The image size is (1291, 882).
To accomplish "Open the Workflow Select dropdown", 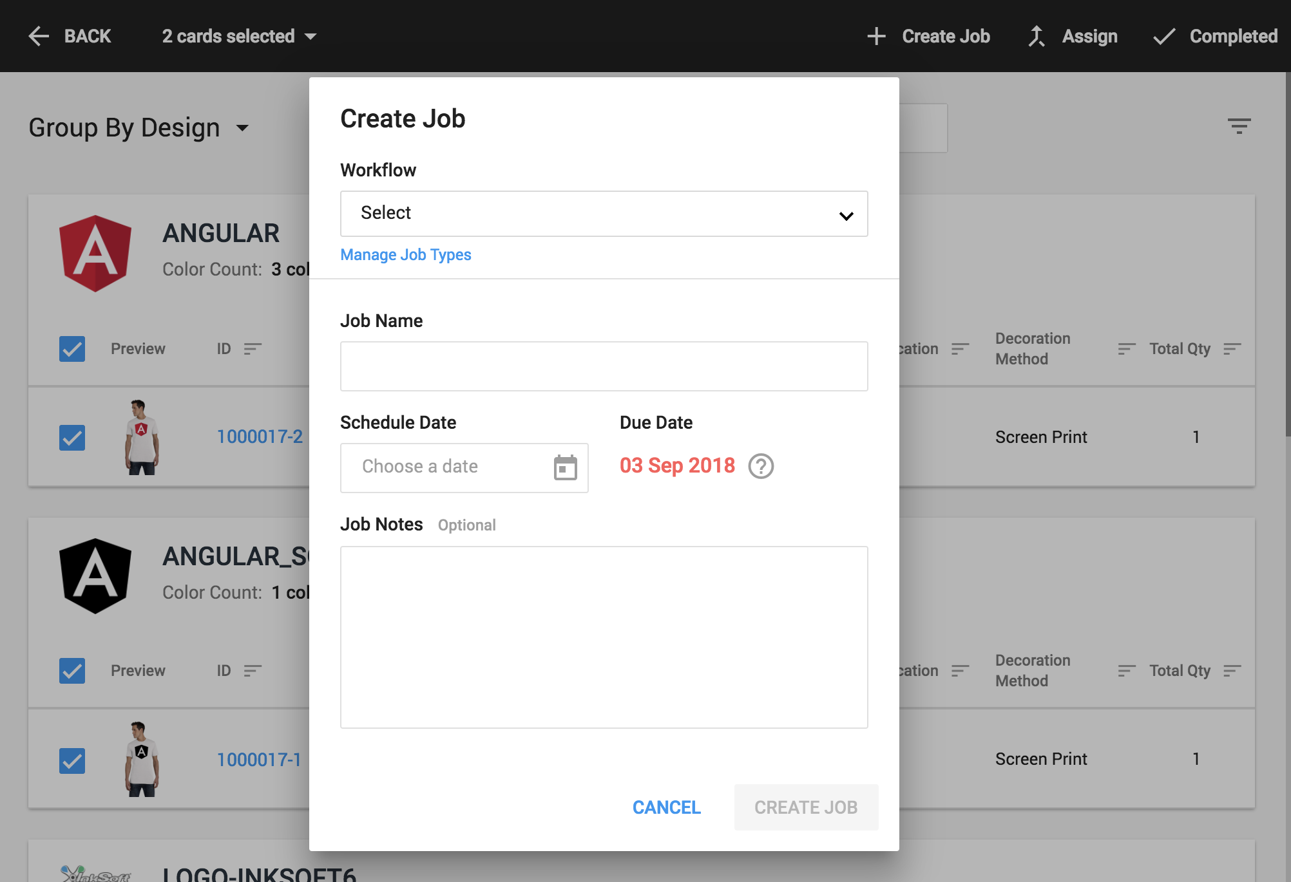I will 604,214.
